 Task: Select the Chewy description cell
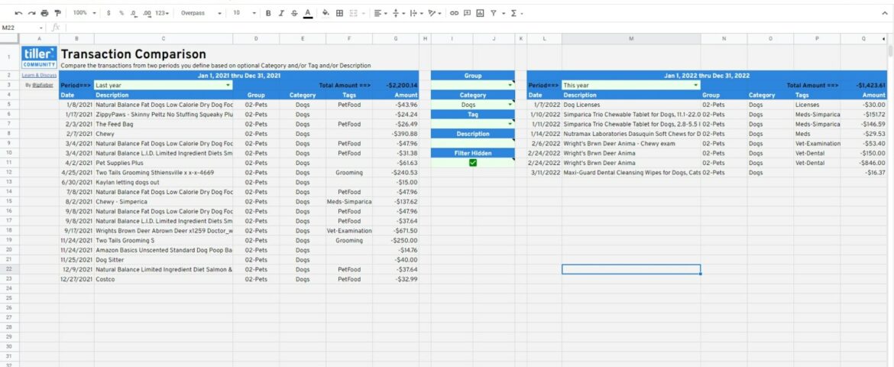(164, 134)
